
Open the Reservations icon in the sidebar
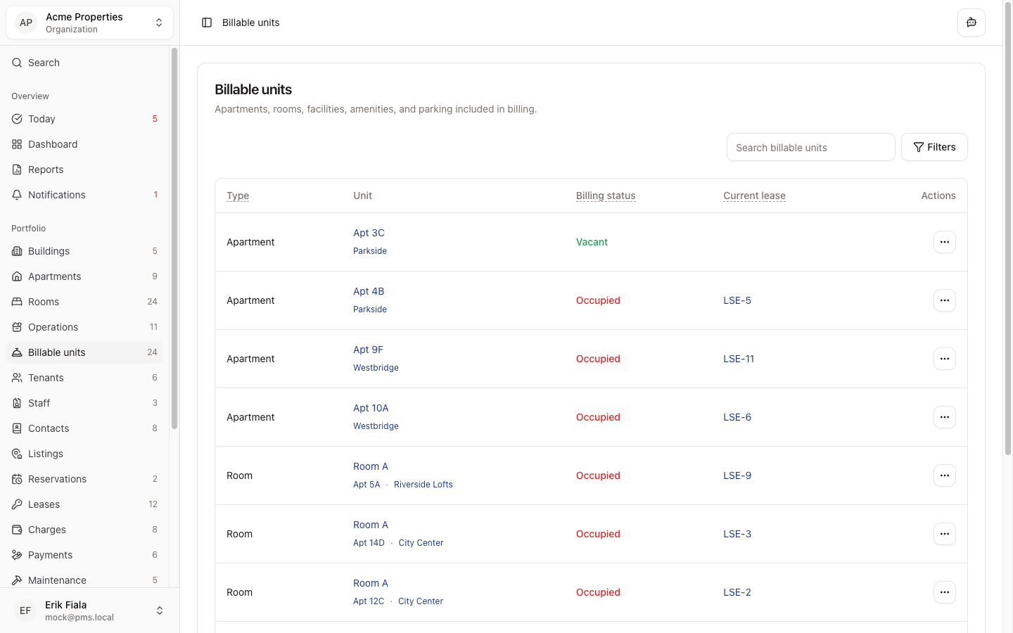(17, 479)
